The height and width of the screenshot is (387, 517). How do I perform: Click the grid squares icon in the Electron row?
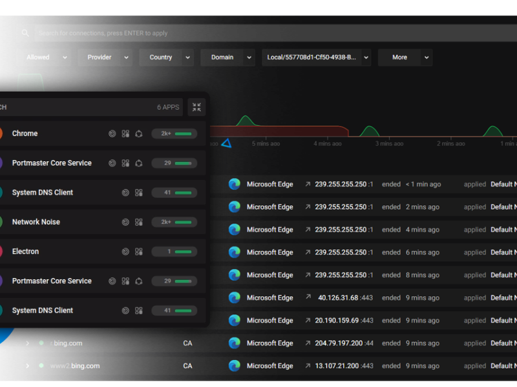point(139,252)
